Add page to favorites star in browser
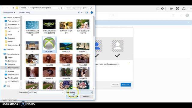 point(162,9)
